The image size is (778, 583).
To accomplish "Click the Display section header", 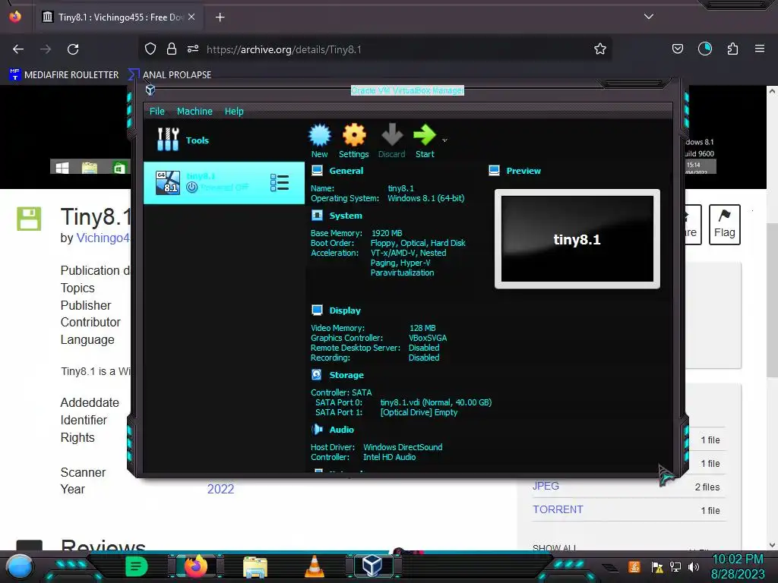I will (x=345, y=310).
